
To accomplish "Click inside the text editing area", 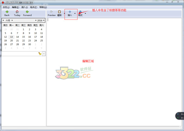I will point(114,81).
